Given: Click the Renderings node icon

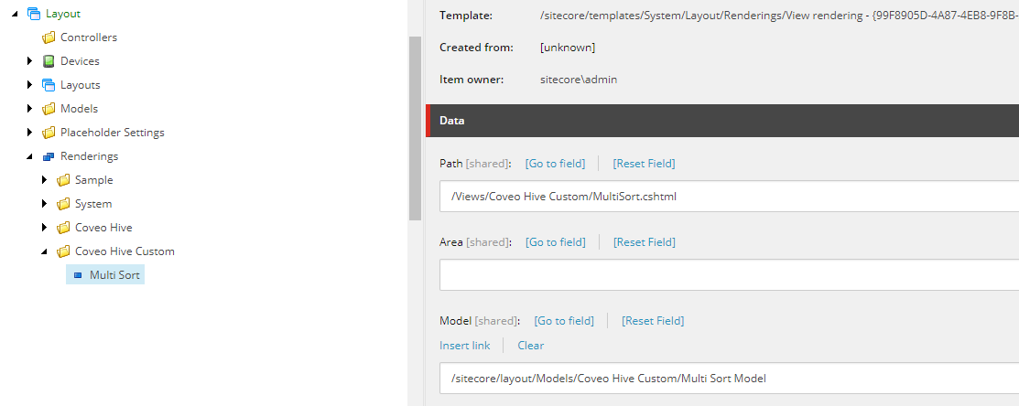Looking at the screenshot, I should pyautogui.click(x=49, y=156).
